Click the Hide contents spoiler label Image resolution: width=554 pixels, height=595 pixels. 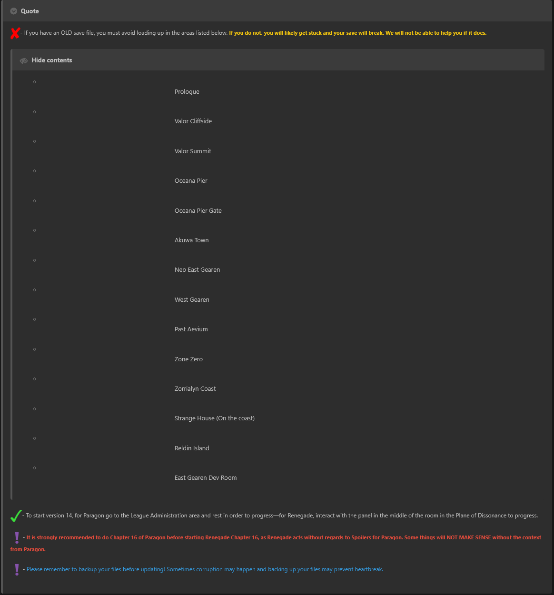(52, 60)
